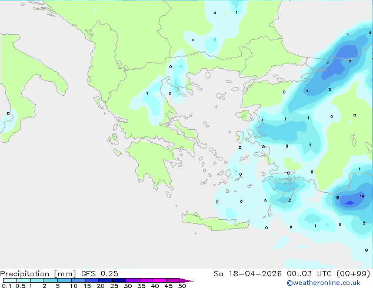Click the '00..03 UTC' time range text
Screen dimensions: 373x288
(309, 274)
